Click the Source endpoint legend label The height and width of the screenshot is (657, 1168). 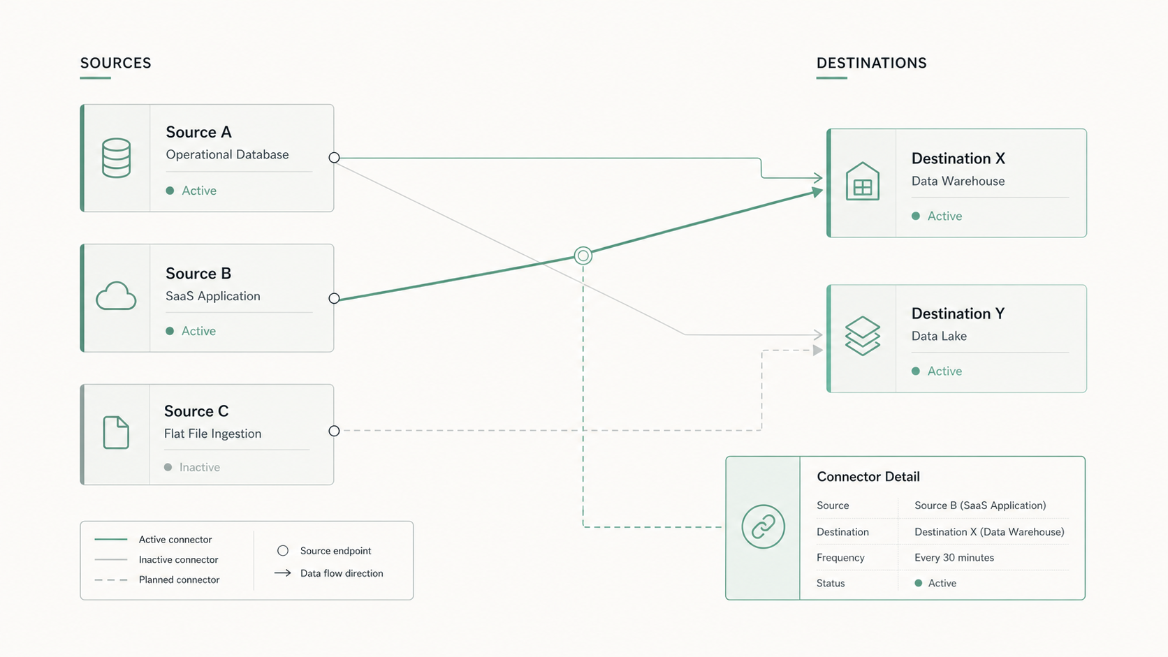click(x=336, y=551)
